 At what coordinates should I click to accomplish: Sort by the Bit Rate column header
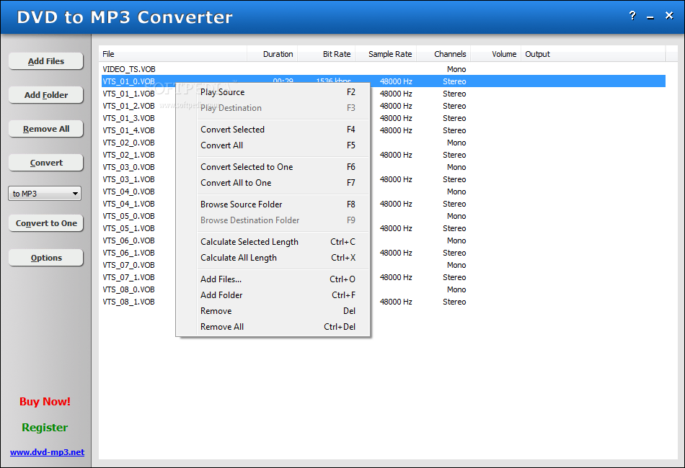[x=327, y=54]
